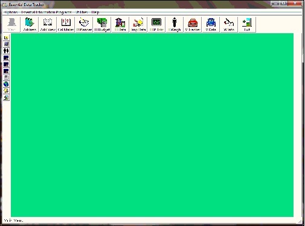305x226 pixels.
Task: Launch Cal Maker from the toolbar
Action: pyautogui.click(x=66, y=24)
